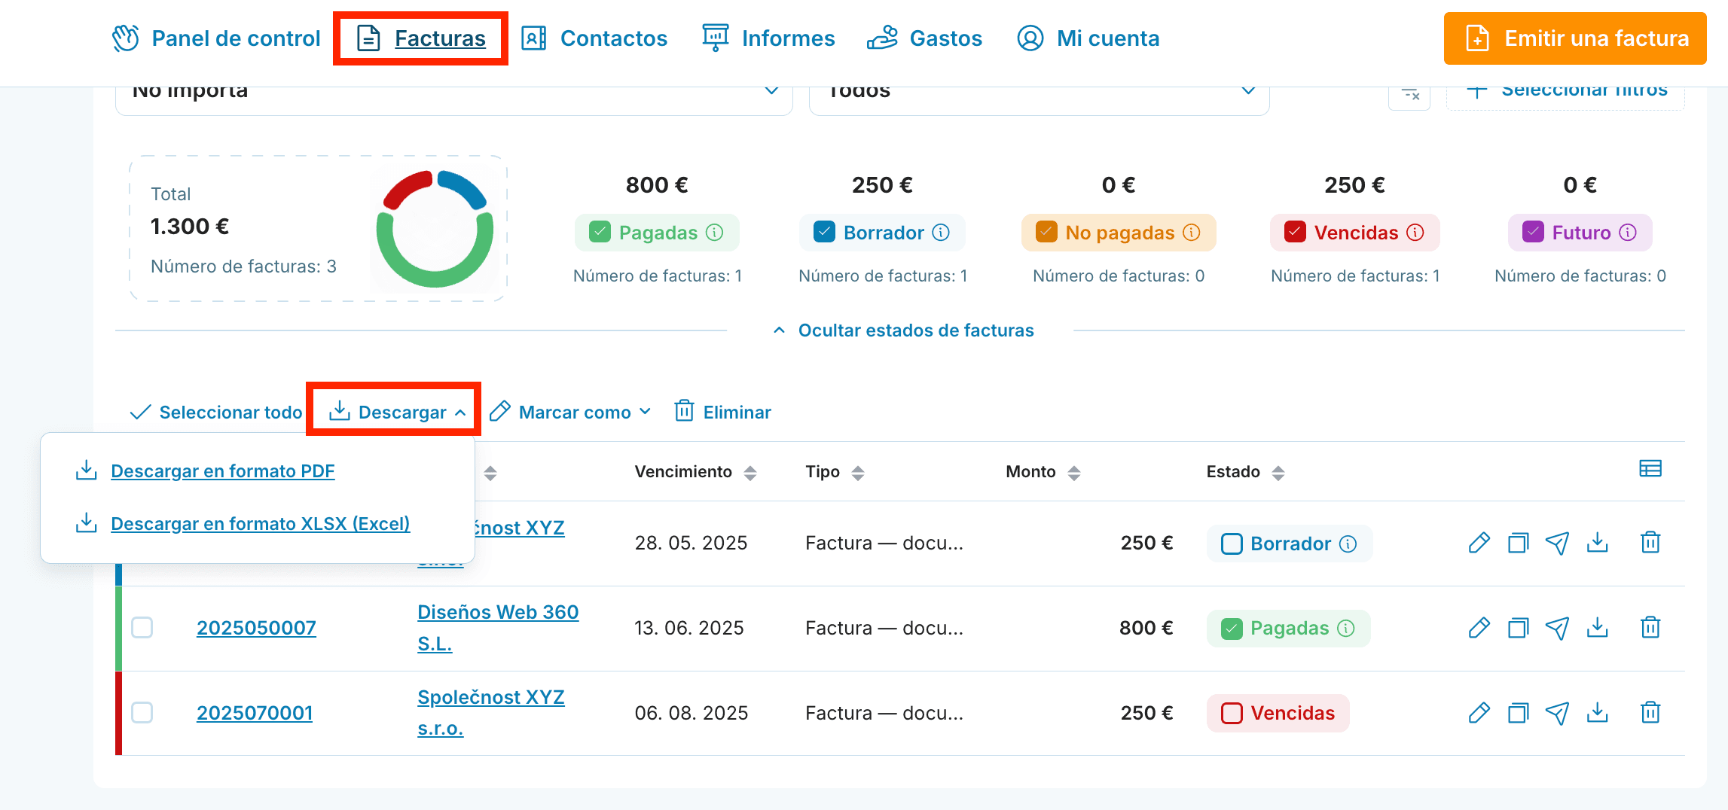Open the Facturas section
Image resolution: width=1728 pixels, height=810 pixels.
(421, 38)
